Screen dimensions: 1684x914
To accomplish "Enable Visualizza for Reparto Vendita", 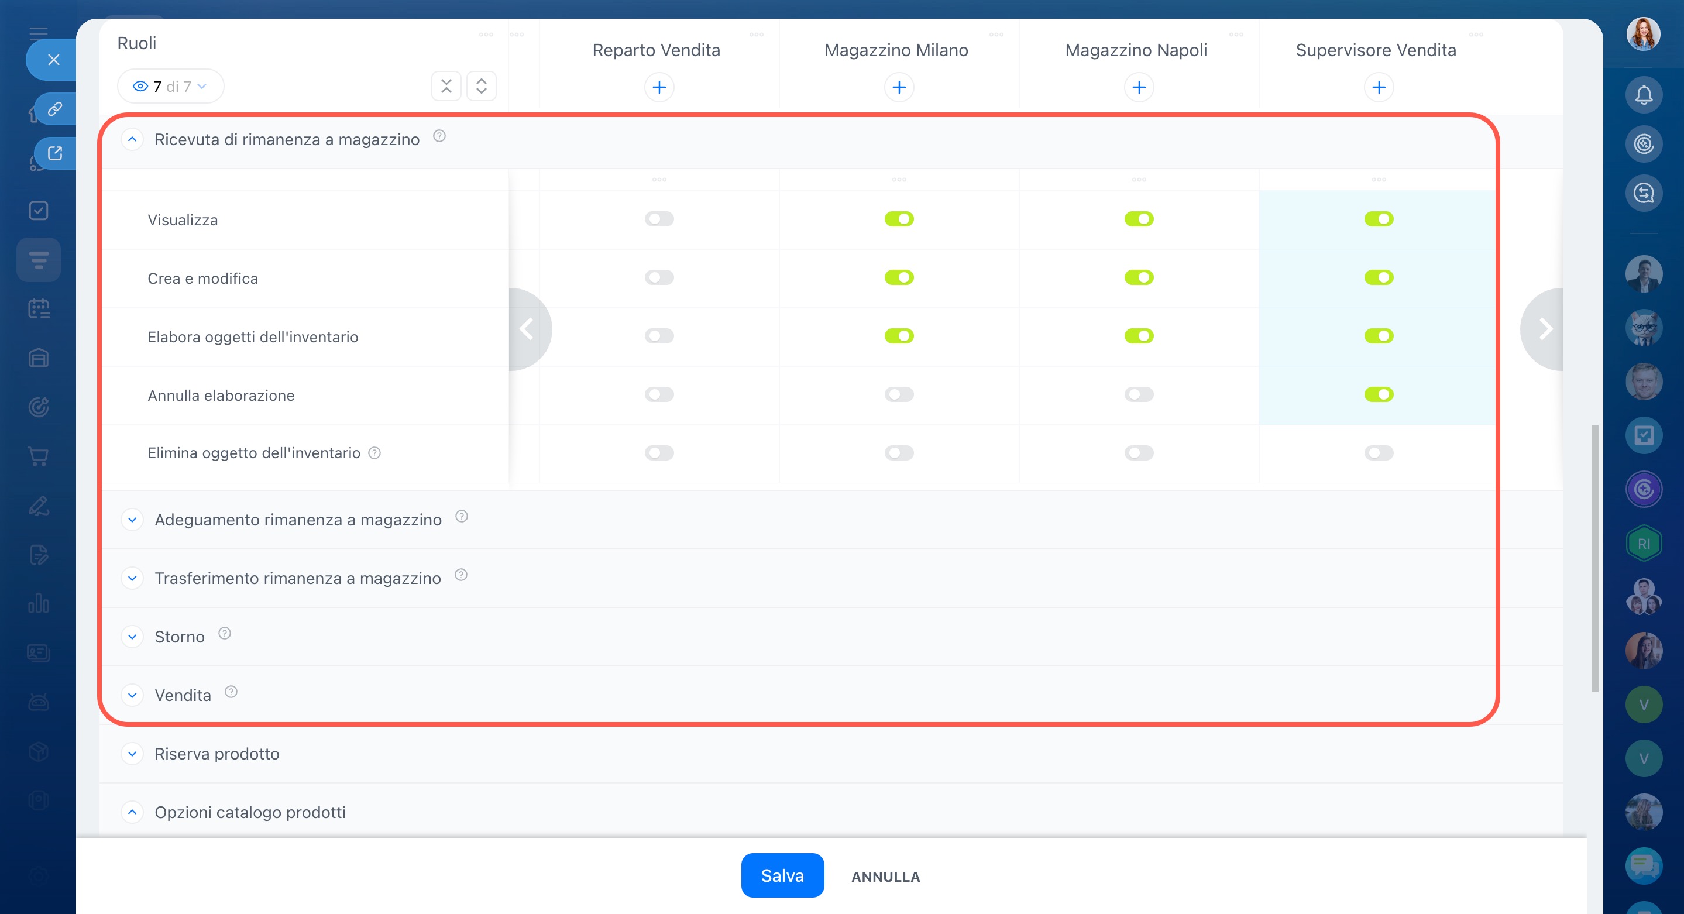I will pos(659,219).
